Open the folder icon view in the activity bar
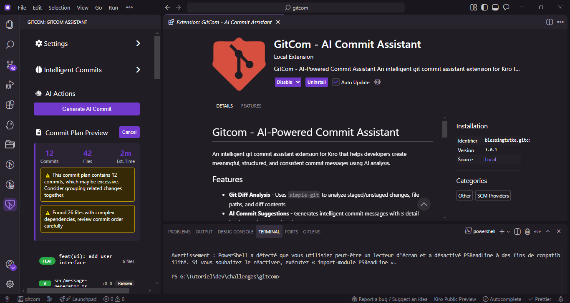 [x=10, y=145]
